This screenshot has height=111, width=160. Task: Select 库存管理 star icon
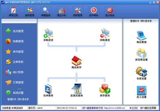click(x=8, y=51)
